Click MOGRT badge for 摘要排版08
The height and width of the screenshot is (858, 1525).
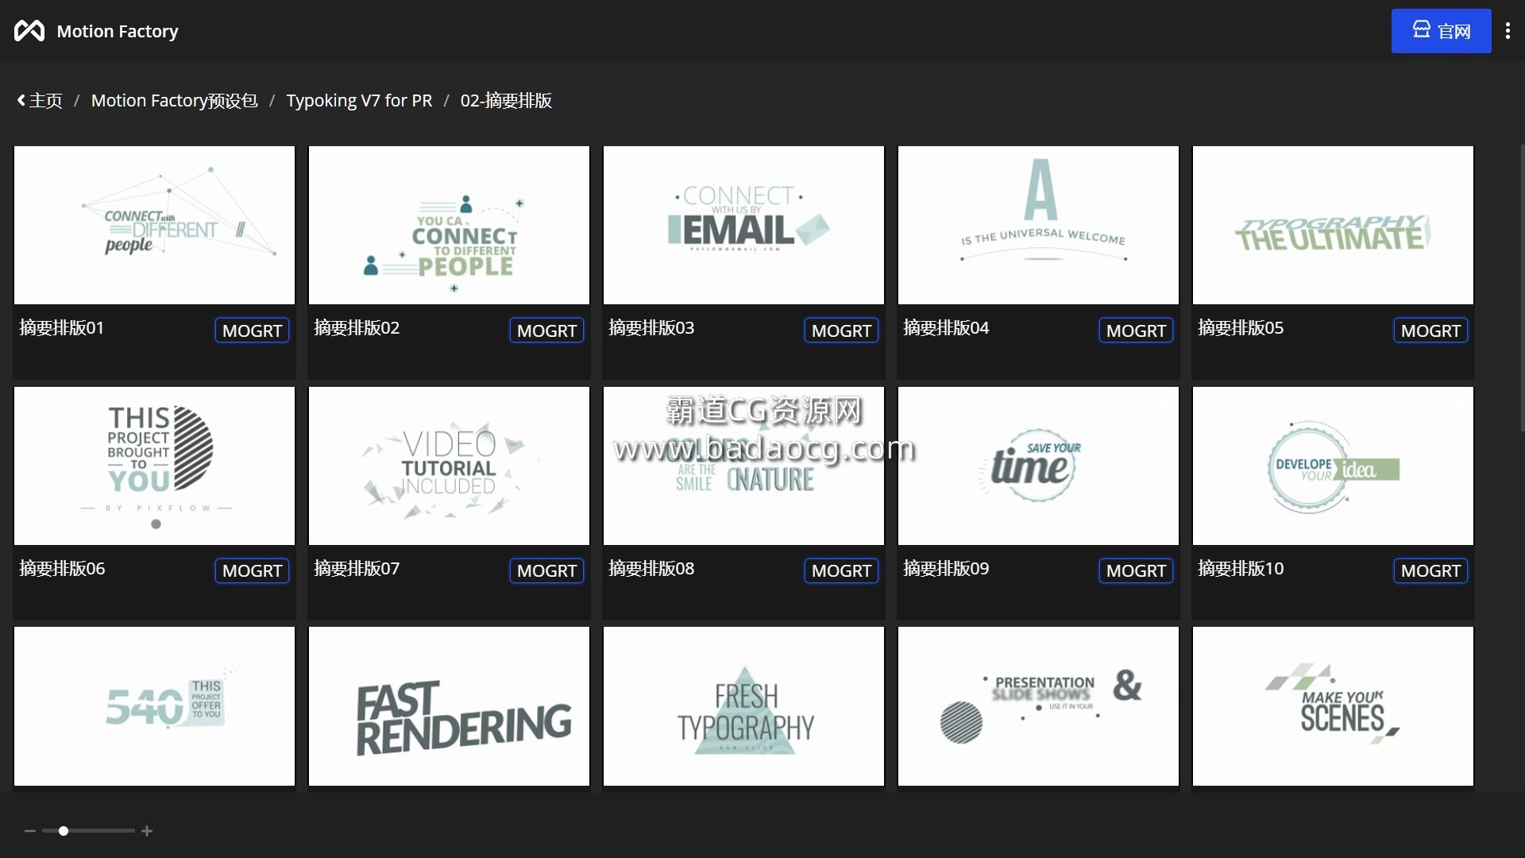(841, 570)
